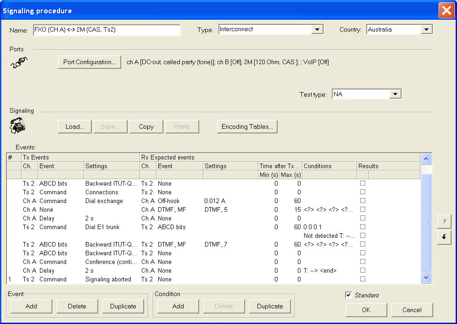Move selected event up with arrow button
Image resolution: width=457 pixels, height=324 pixels.
[x=444, y=221]
